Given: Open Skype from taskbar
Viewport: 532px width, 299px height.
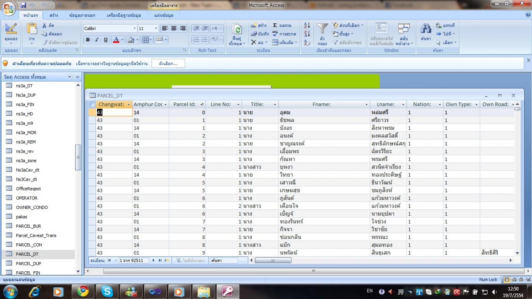Looking at the screenshot, I should (x=107, y=291).
